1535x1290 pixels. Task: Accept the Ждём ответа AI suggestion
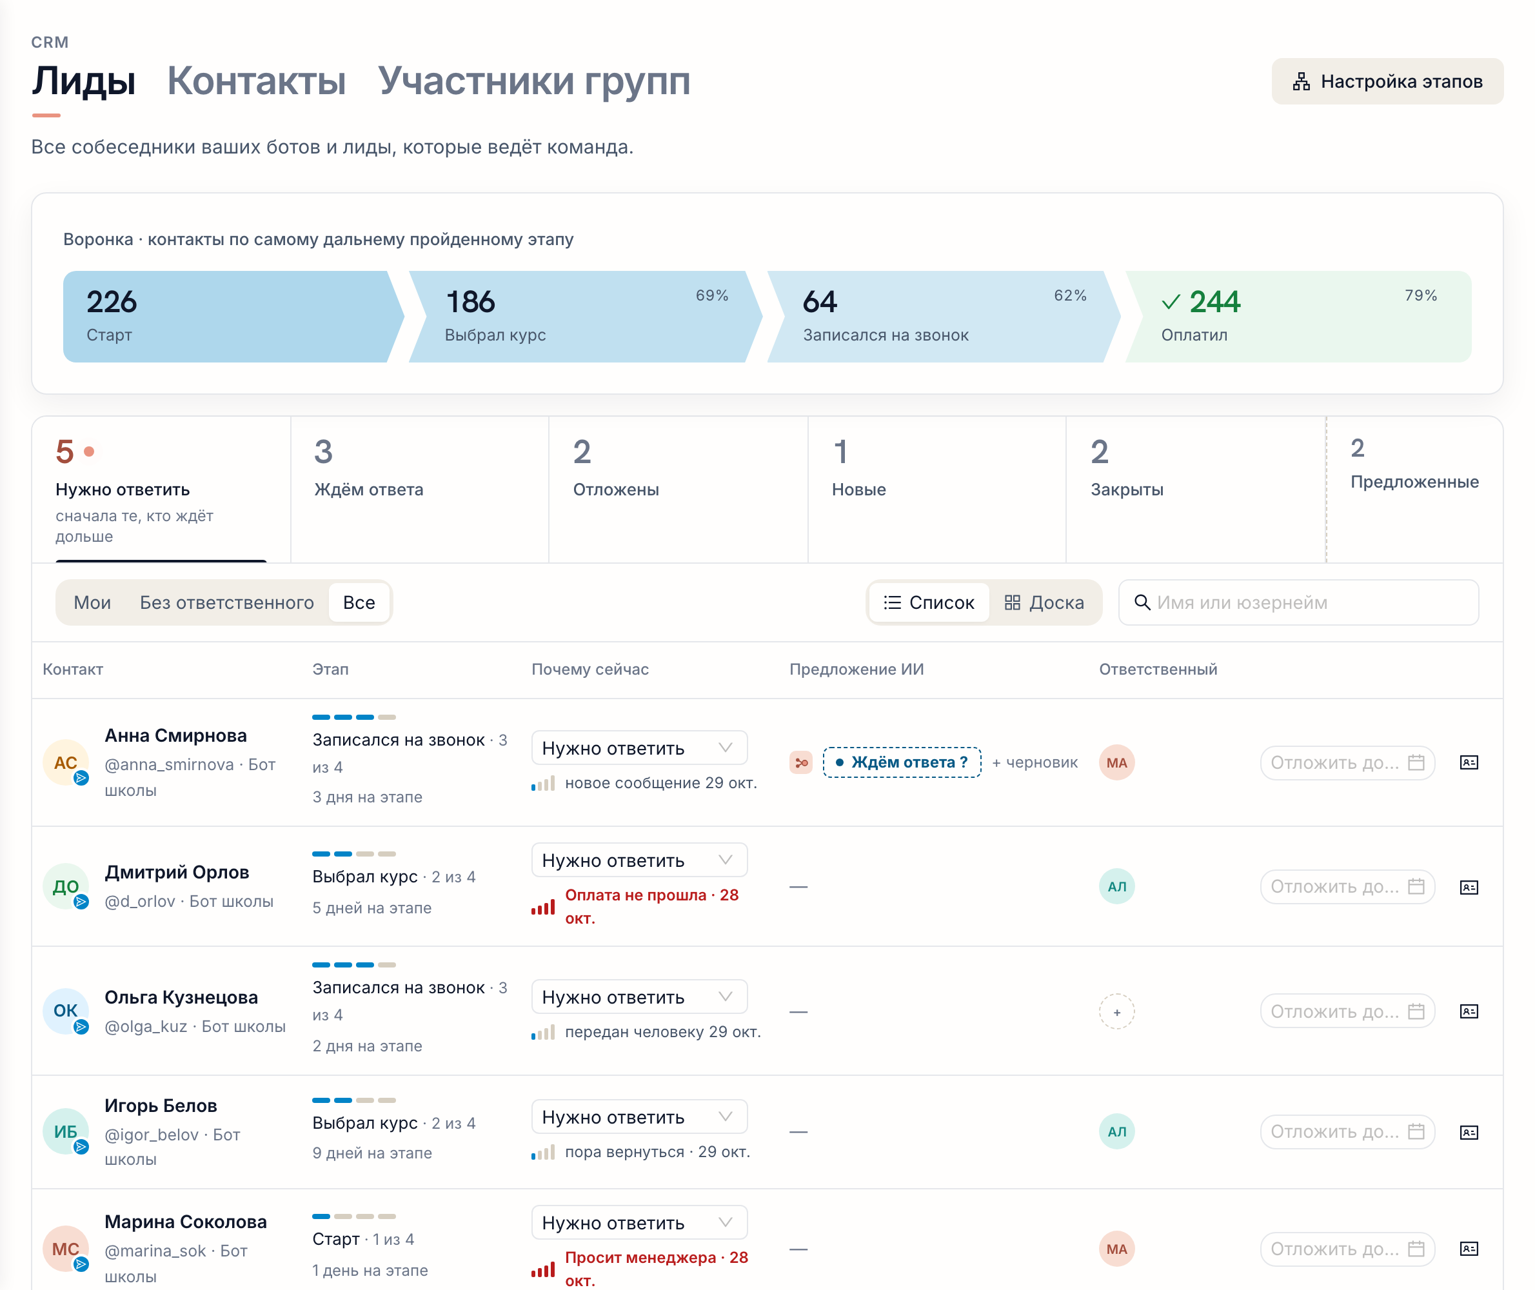[x=902, y=763]
